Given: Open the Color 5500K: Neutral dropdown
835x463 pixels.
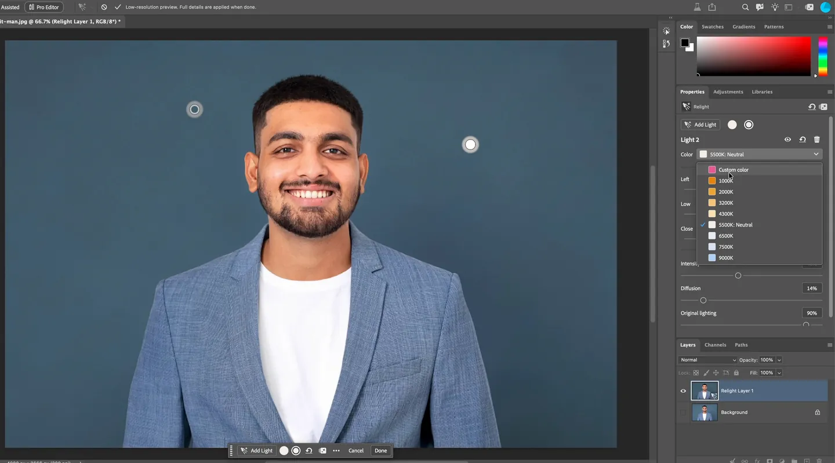Looking at the screenshot, I should (x=760, y=154).
